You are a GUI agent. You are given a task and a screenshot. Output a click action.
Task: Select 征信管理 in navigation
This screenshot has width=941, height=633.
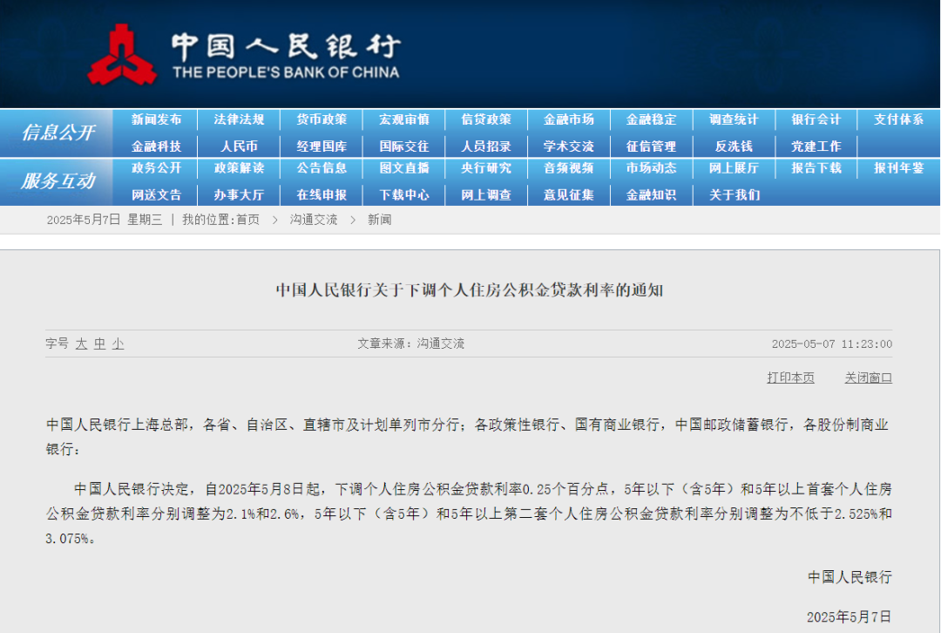click(x=651, y=146)
